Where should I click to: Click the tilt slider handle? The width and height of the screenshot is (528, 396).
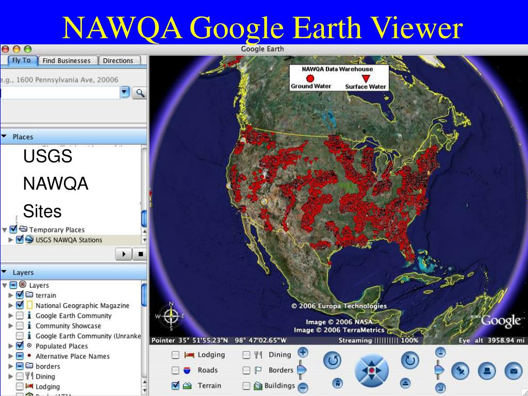439,370
